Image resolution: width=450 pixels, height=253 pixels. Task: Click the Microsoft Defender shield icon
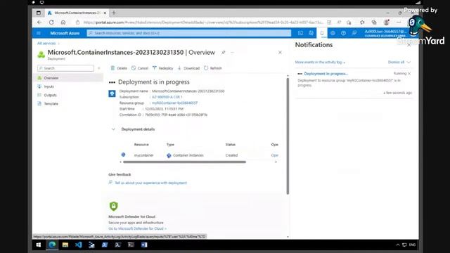(114, 206)
